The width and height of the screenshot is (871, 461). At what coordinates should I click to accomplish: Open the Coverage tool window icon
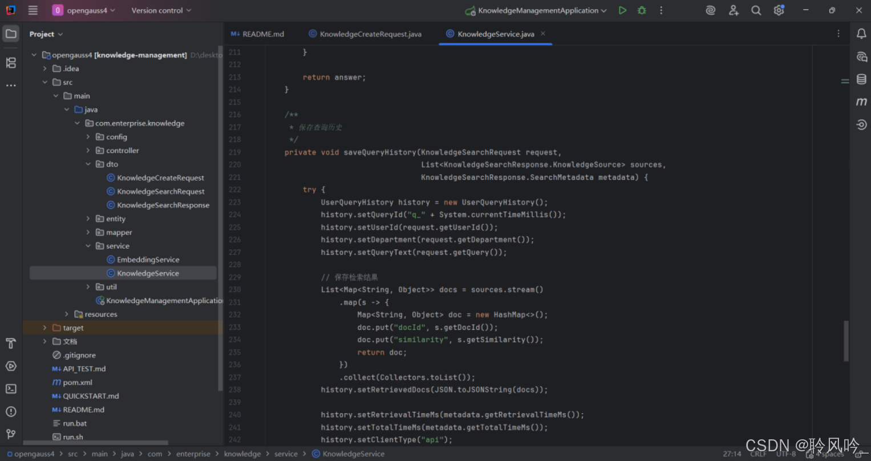(861, 124)
